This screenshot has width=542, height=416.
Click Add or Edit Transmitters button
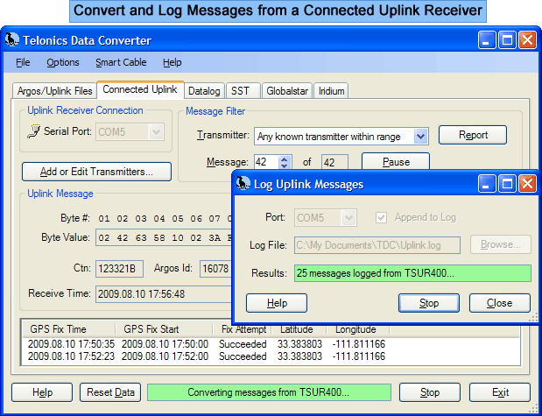[96, 172]
